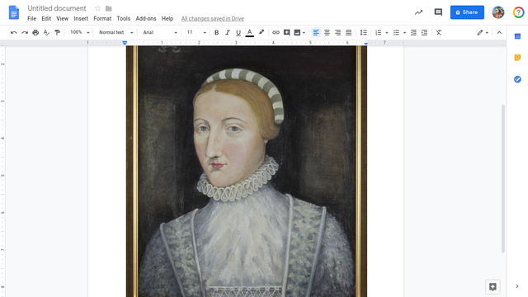Move document with folder icon

pyautogui.click(x=108, y=8)
